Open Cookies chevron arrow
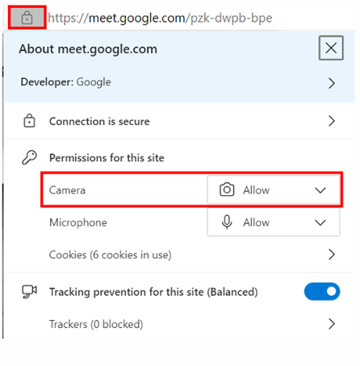Viewport: 360px width, 366px height. [332, 254]
